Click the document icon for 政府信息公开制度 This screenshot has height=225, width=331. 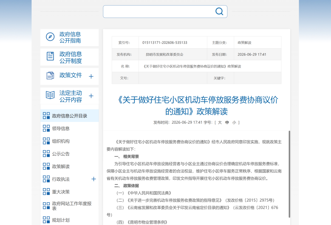click(50, 56)
